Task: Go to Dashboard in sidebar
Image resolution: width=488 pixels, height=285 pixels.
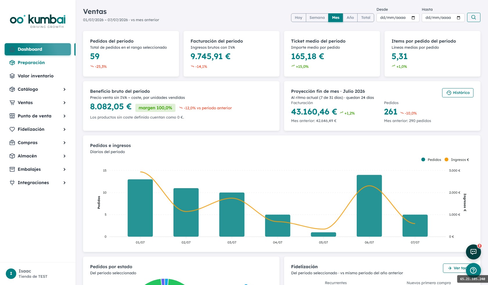Action: (38, 49)
